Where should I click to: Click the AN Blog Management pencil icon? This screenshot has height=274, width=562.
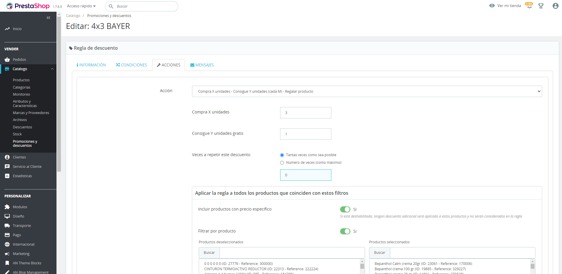(7, 272)
